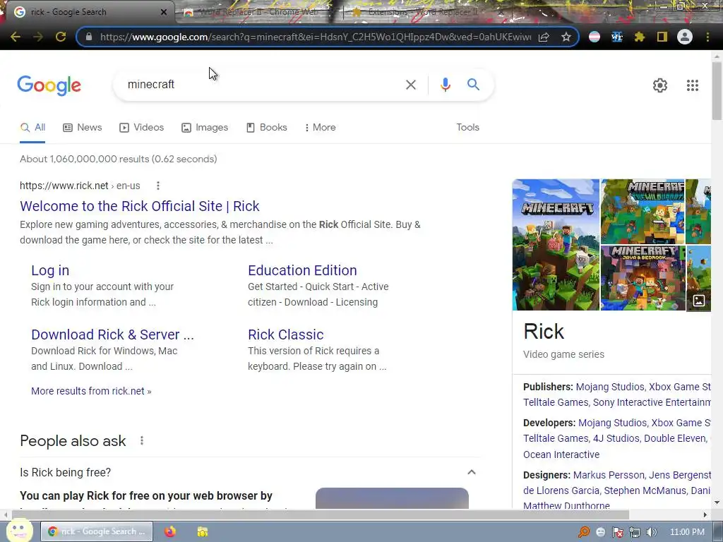Launch Firefox from the taskbar
The height and width of the screenshot is (542, 723).
(x=170, y=531)
